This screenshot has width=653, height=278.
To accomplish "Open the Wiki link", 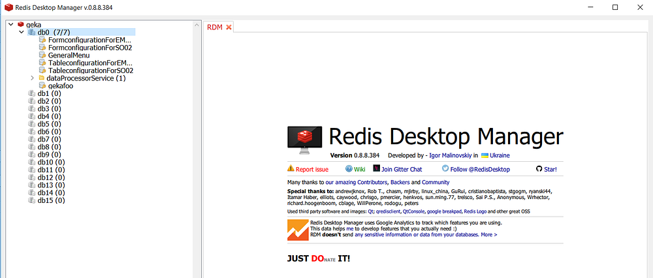I will tap(359, 170).
